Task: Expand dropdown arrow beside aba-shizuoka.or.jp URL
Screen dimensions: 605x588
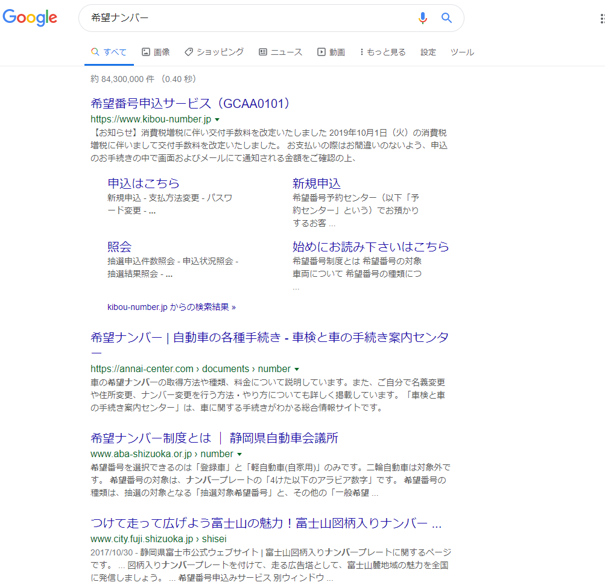Action: click(239, 454)
